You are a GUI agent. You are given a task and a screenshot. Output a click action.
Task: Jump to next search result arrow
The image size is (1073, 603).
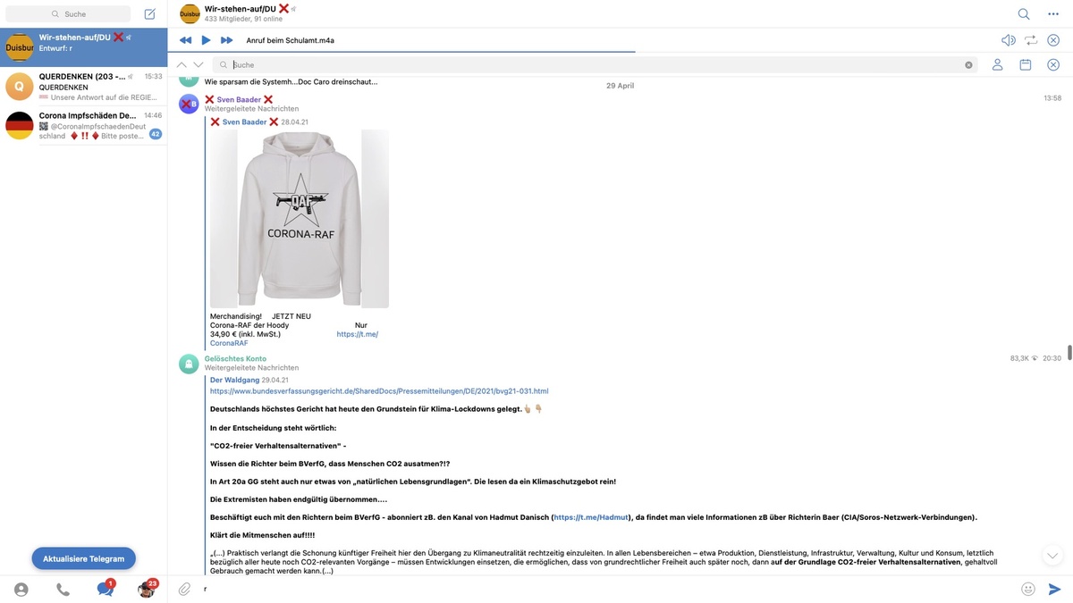pos(199,65)
